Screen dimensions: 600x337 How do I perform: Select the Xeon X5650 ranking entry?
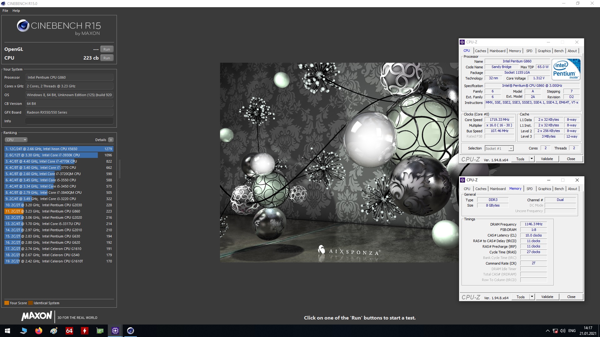coord(59,149)
